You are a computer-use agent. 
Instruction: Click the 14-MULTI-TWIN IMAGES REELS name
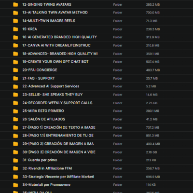click(x=49, y=21)
